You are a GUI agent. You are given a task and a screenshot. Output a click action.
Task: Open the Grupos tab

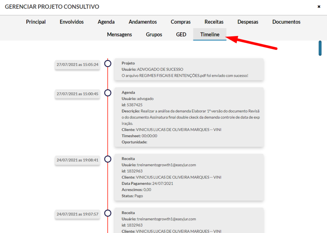(154, 35)
